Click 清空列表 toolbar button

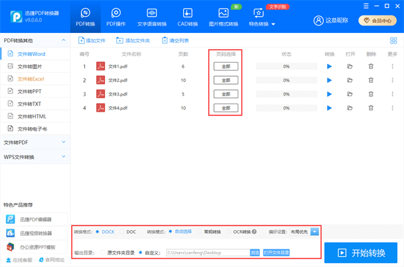(x=175, y=40)
